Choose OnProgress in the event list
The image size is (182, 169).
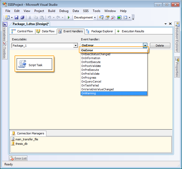pos(114,78)
